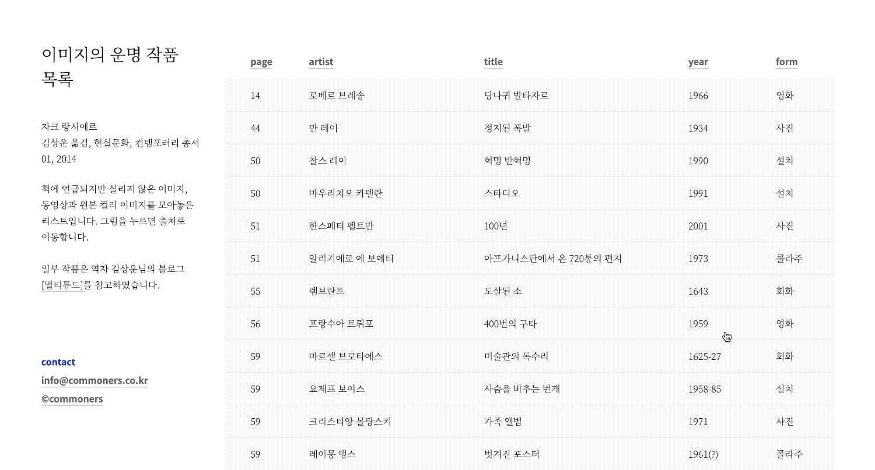Sort table by artist column header
The width and height of the screenshot is (875, 470).
point(321,62)
